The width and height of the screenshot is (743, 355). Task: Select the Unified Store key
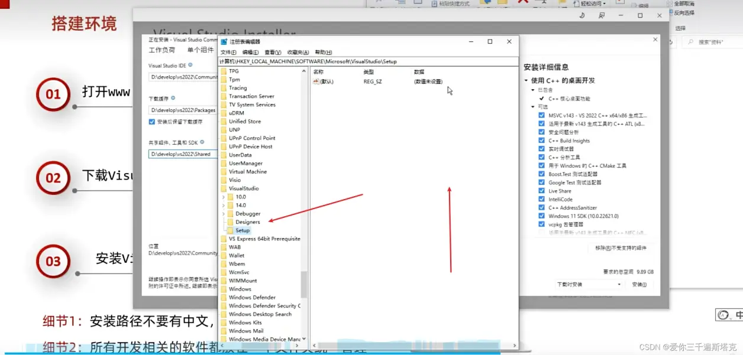tap(245, 121)
